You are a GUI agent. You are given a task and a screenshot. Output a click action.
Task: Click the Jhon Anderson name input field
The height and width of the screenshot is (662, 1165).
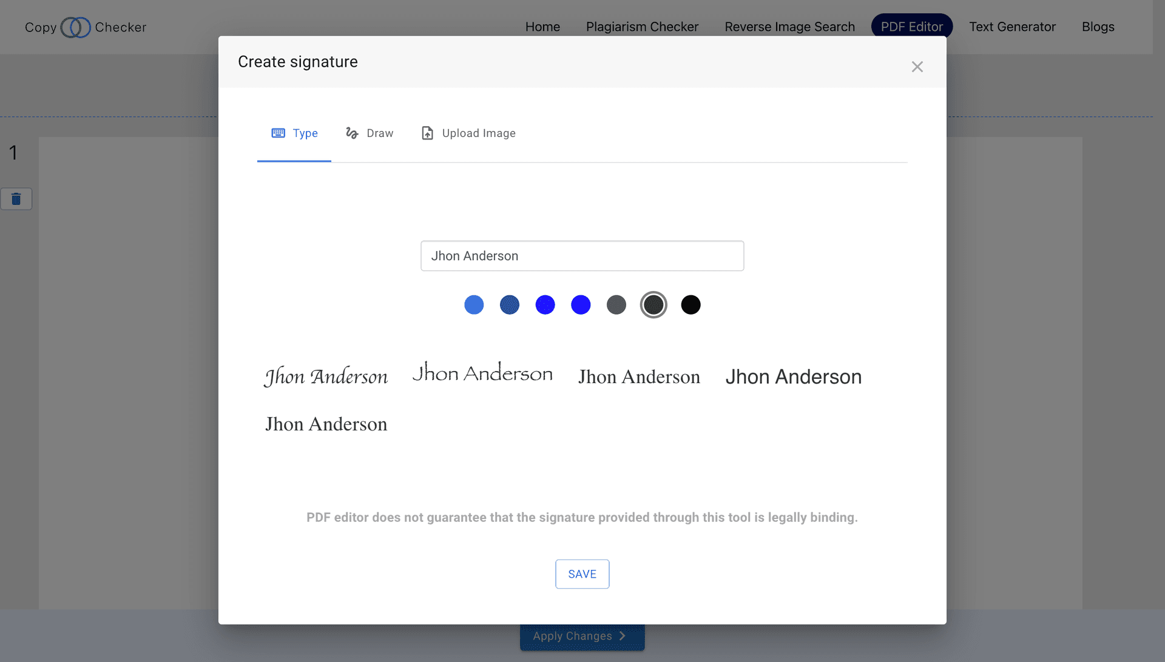pos(582,255)
